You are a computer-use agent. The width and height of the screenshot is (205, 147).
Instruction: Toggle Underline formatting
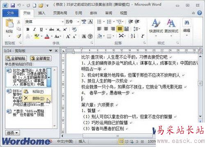click(41, 29)
